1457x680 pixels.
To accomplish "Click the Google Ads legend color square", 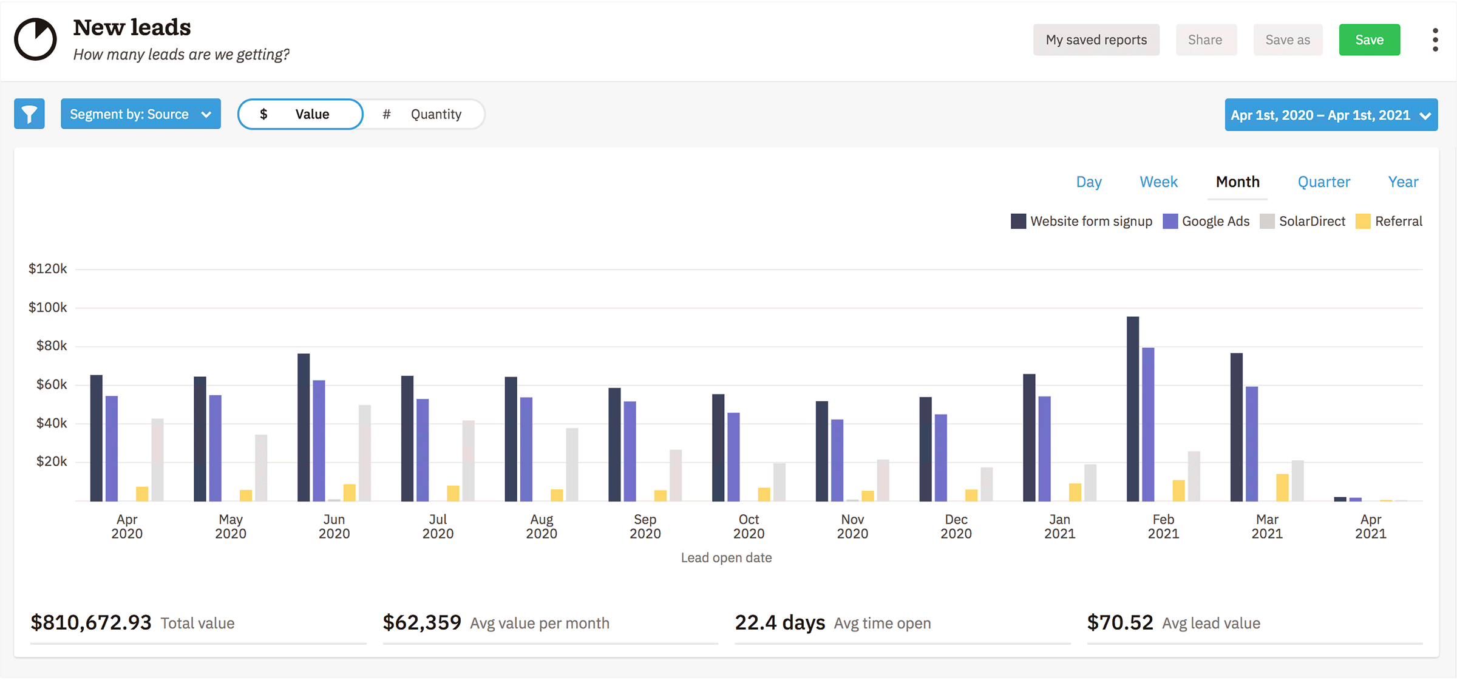I will pos(1170,222).
